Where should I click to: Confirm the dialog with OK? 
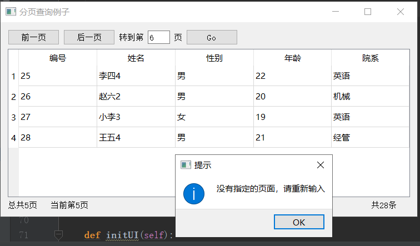(299, 222)
